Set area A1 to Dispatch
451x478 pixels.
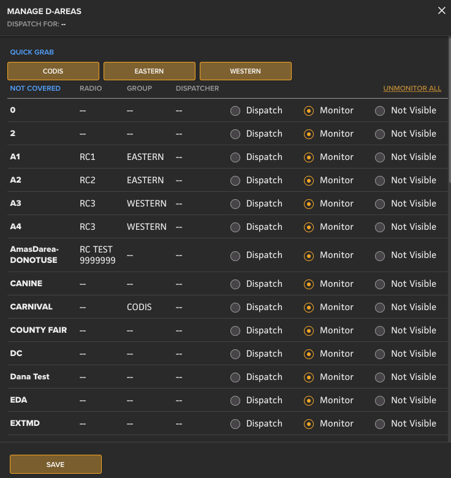coord(235,157)
